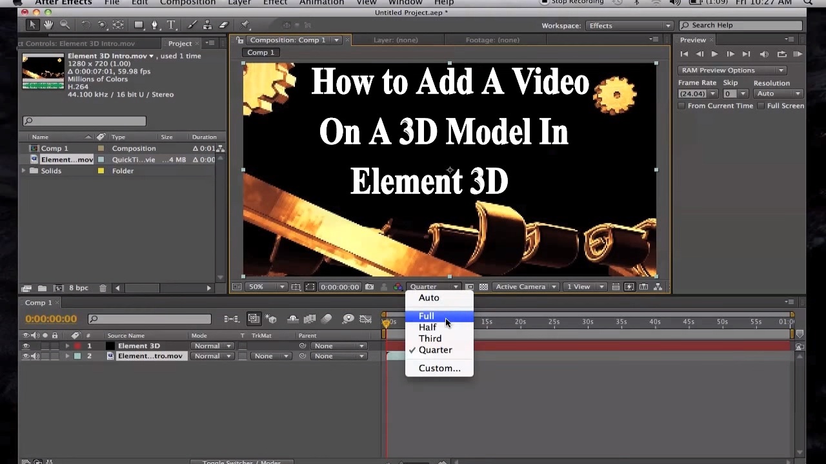Click the Comp 1 breadcrumb button in viewer
The image size is (826, 464).
(x=261, y=52)
